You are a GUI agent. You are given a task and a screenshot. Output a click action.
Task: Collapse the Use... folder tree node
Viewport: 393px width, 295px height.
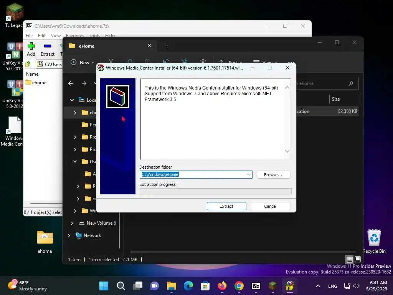click(x=75, y=162)
